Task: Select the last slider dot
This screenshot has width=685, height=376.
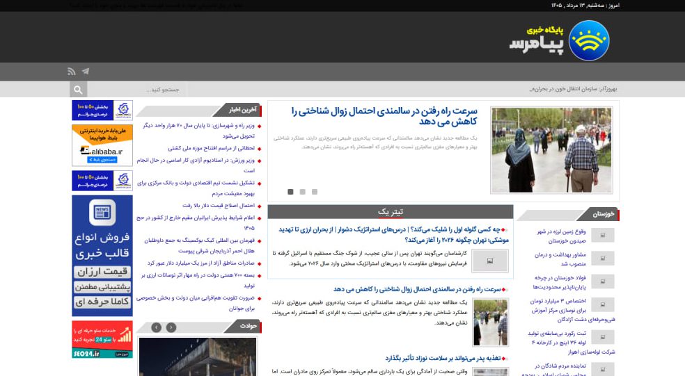Action: tap(315, 192)
